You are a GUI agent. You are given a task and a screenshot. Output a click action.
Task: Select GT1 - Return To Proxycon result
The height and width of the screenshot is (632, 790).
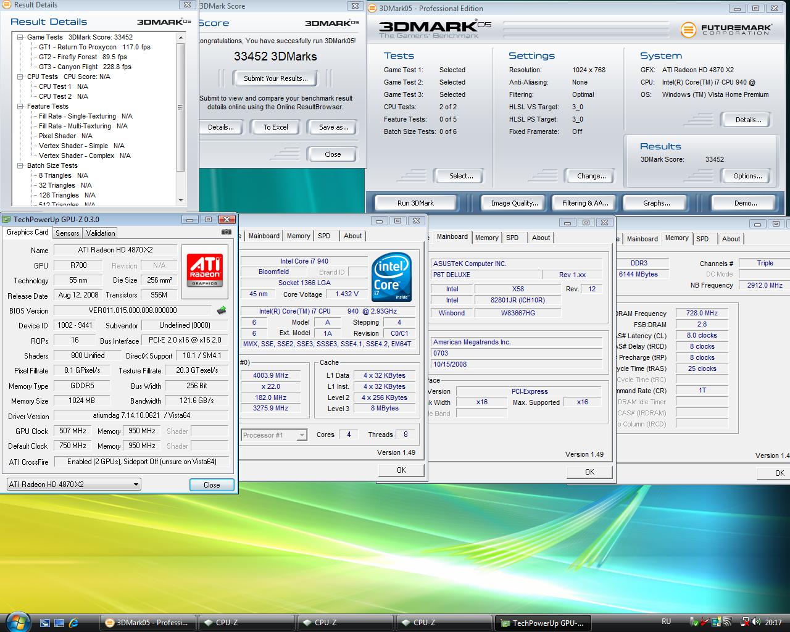(x=94, y=47)
